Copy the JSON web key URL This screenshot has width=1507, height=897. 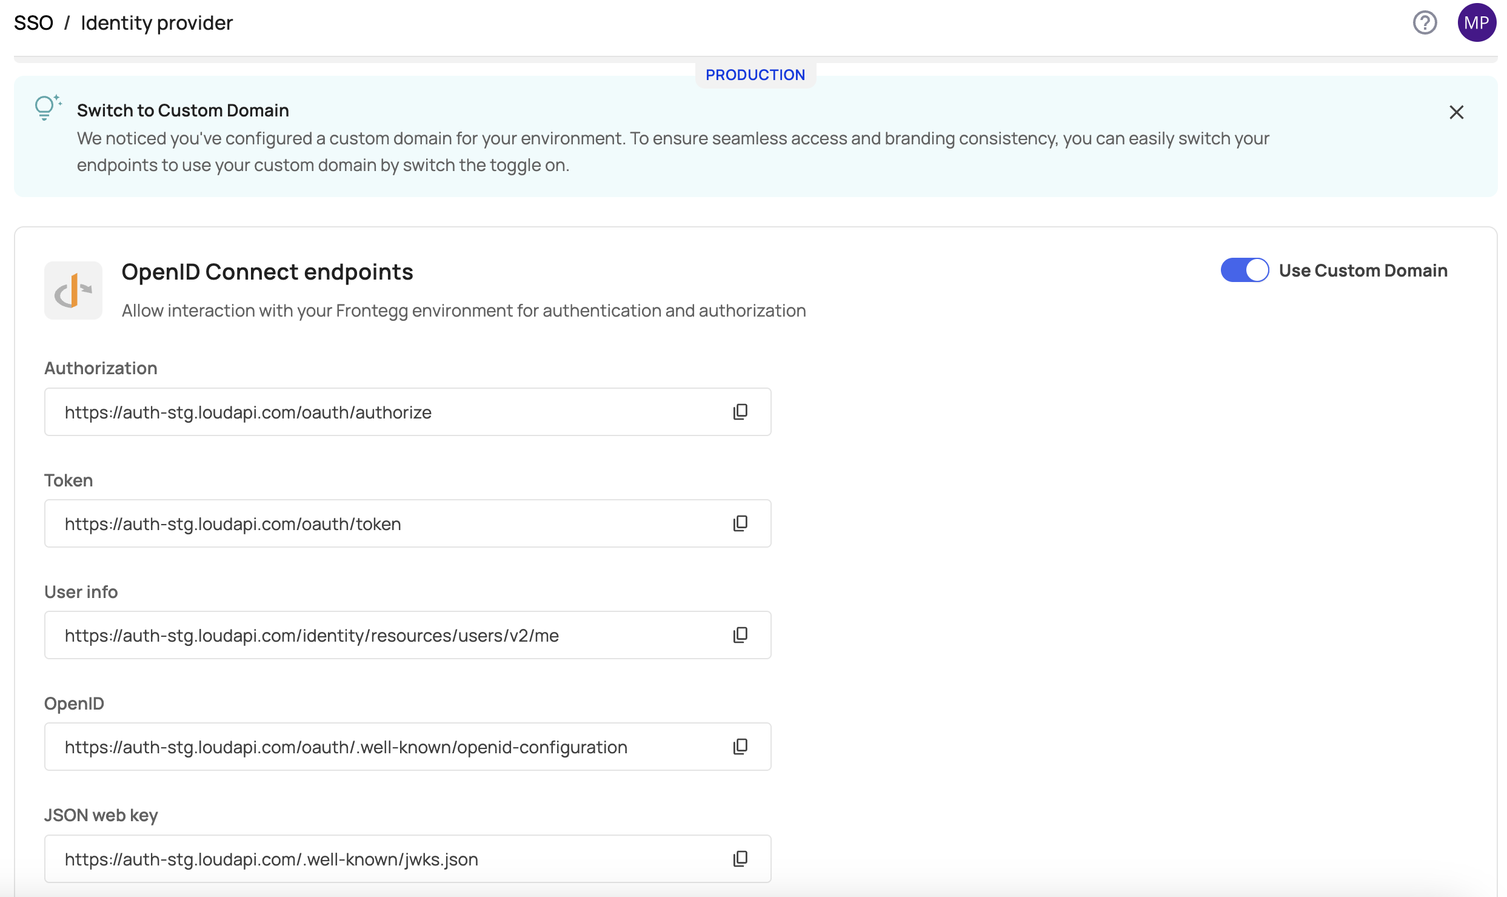740,859
